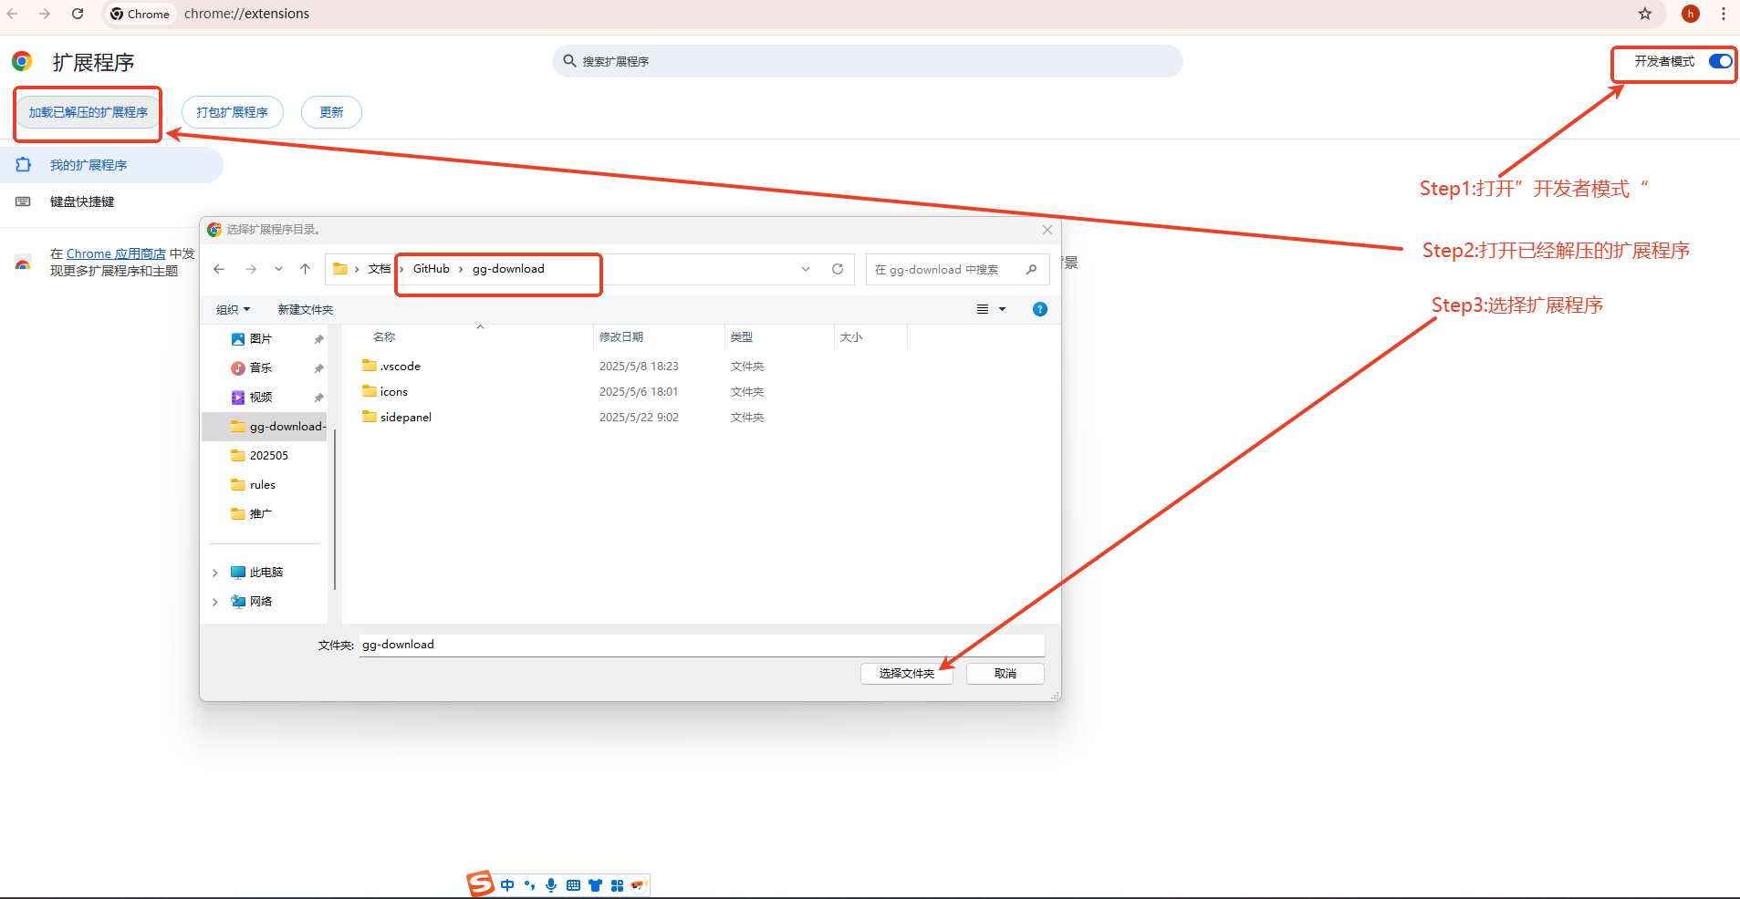Open the 组织 dropdown menu
This screenshot has height=899, width=1740.
[x=233, y=310]
